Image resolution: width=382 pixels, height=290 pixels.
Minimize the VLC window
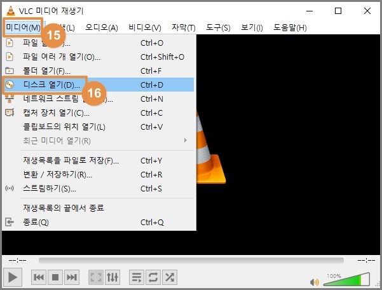coord(310,11)
